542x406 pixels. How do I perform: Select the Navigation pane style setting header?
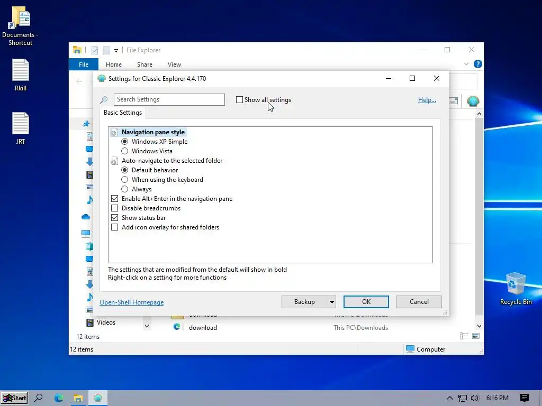(x=153, y=132)
